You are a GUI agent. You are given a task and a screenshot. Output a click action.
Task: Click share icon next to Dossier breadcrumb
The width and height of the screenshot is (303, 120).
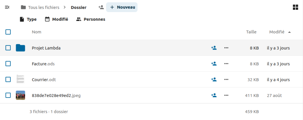pyautogui.click(x=101, y=7)
